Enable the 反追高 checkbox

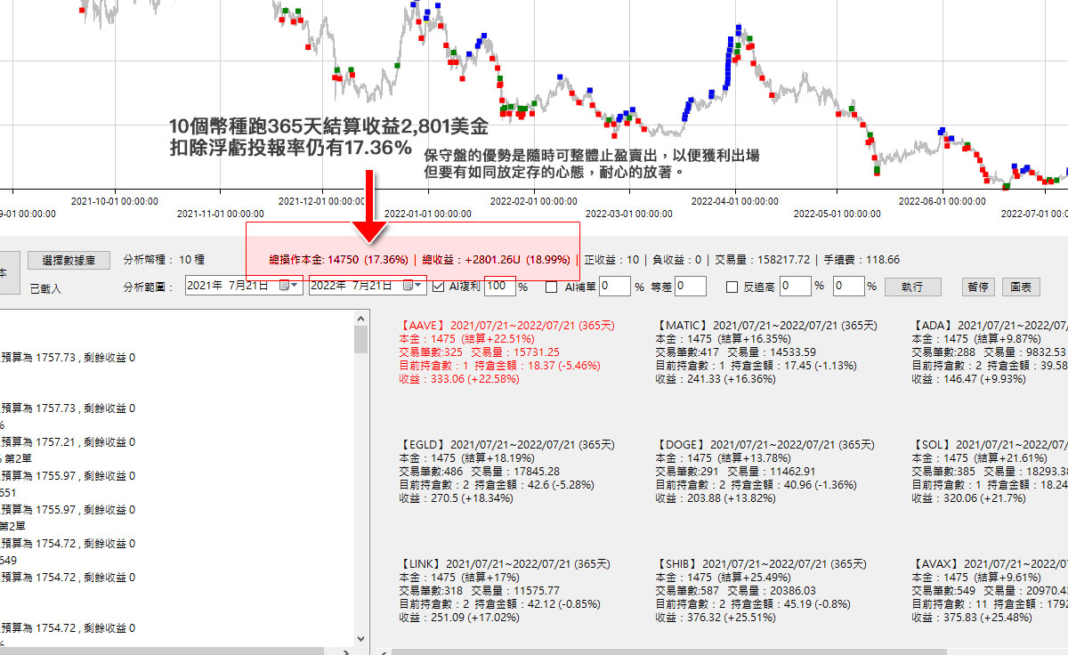pos(732,287)
